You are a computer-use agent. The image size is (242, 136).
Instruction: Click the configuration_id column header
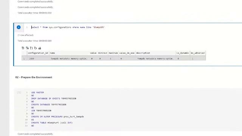point(38,53)
